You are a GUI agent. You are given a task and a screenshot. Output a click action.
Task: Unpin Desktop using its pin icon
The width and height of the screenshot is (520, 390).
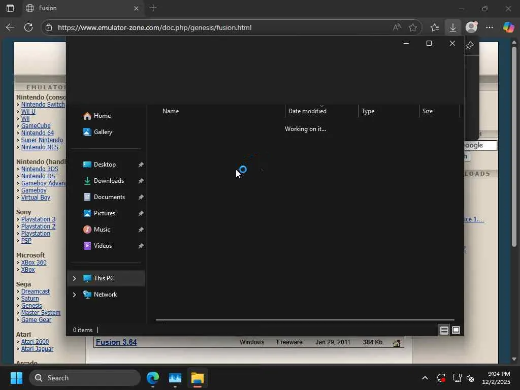141,165
